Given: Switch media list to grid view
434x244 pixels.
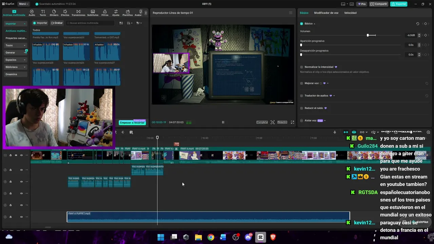Looking at the screenshot, I should point(121,23).
